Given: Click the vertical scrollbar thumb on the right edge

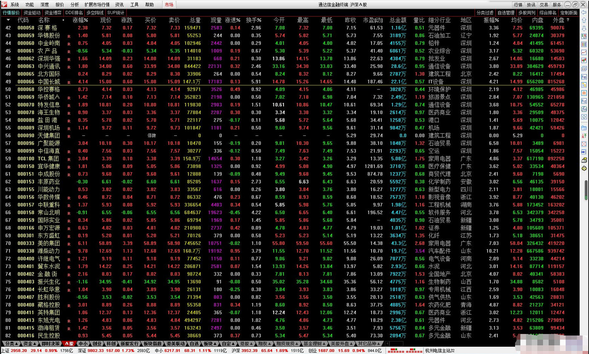Looking at the screenshot, I should (586, 190).
